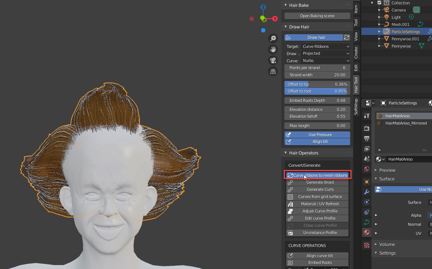
Task: Open the Draw Projected dropdown
Action: [325, 53]
